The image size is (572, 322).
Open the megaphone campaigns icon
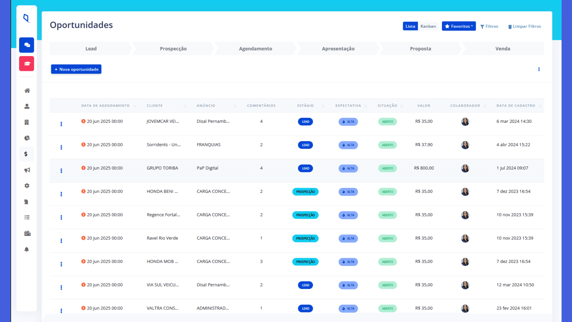pyautogui.click(x=27, y=170)
